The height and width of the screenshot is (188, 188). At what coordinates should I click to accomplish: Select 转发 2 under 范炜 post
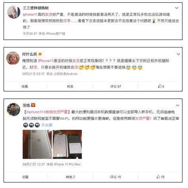click(70, 177)
